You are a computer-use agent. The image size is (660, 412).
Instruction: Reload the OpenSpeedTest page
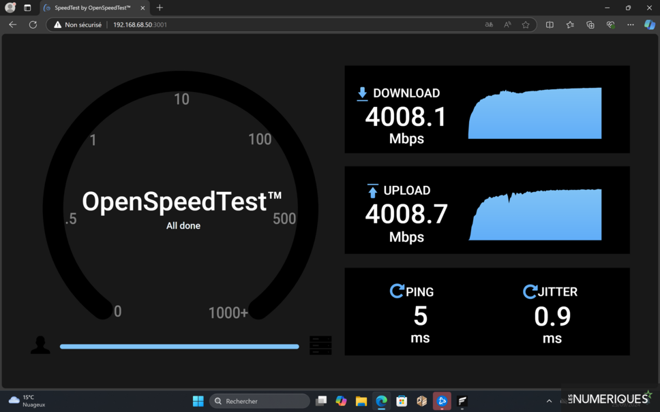33,25
